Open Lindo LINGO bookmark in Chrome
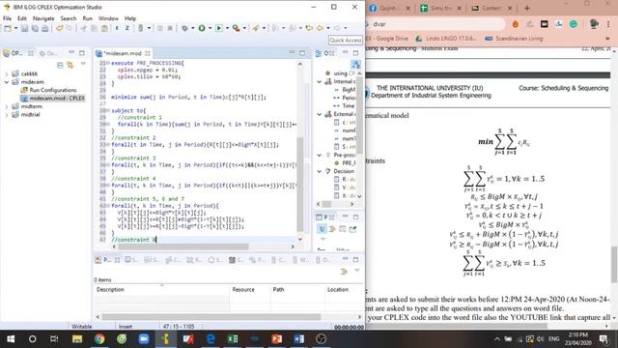The image size is (618, 348). click(446, 39)
